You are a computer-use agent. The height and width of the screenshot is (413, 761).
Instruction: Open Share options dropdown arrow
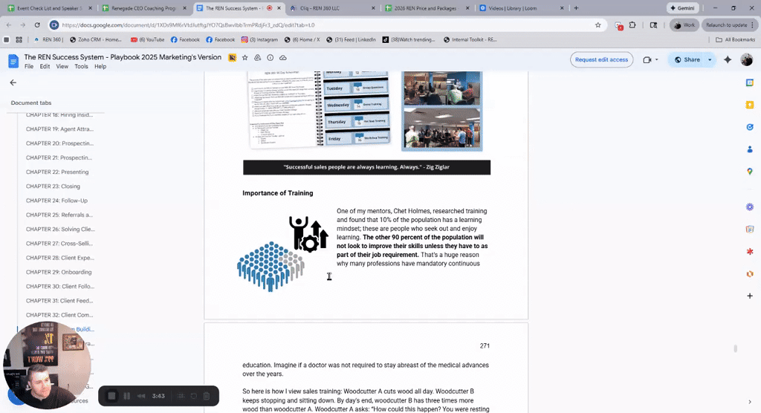point(710,59)
